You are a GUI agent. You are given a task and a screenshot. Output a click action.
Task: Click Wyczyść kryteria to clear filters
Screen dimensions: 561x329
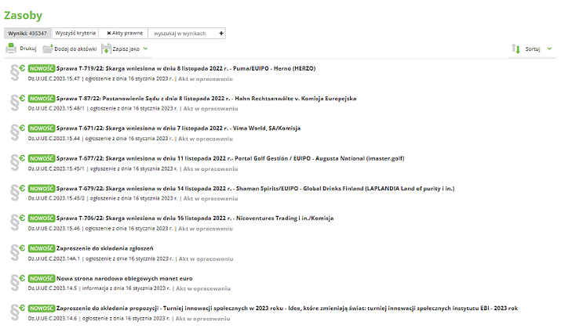76,34
